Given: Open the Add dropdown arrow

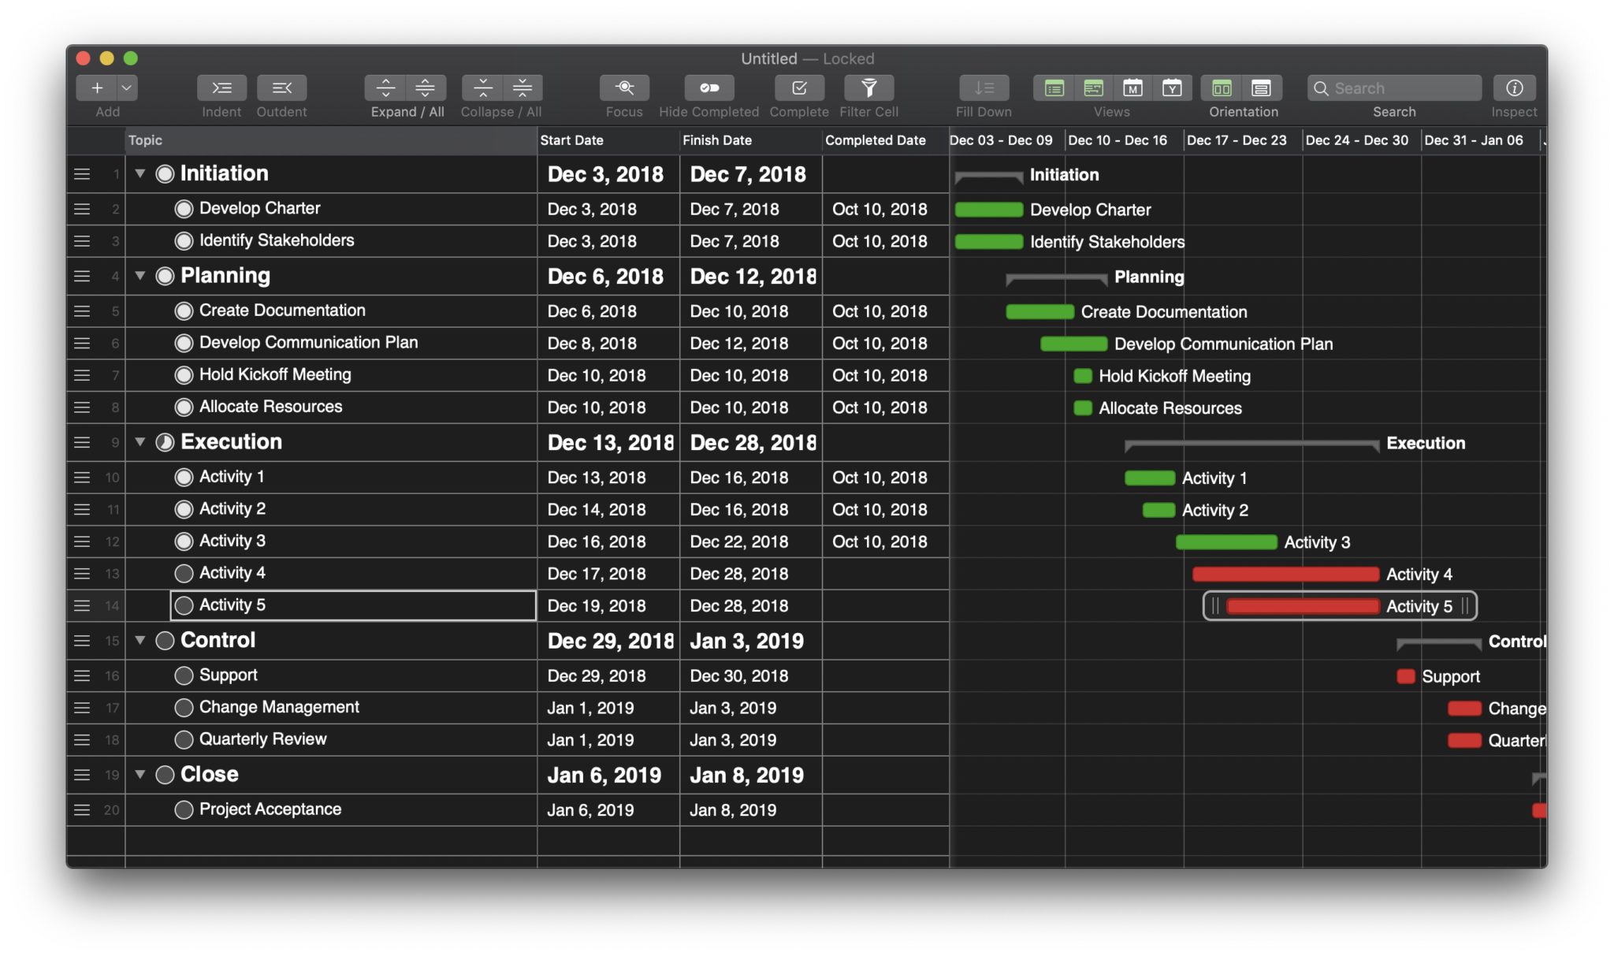Looking at the screenshot, I should click(127, 87).
